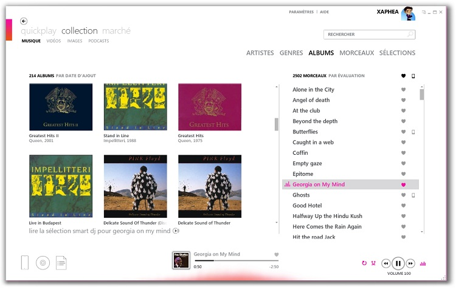Select song Empty gaze
Image resolution: width=456 pixels, height=290 pixels.
pyautogui.click(x=307, y=163)
